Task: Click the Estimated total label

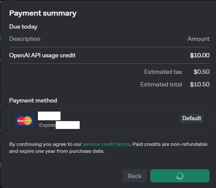Action: coord(161,84)
